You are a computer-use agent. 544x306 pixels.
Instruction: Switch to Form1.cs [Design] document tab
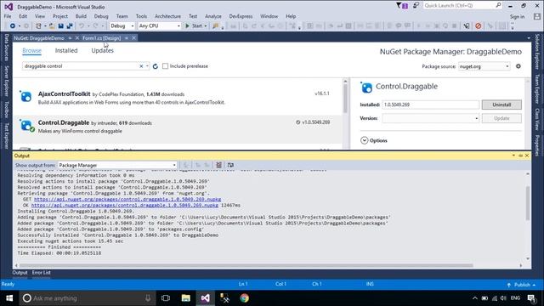point(102,38)
